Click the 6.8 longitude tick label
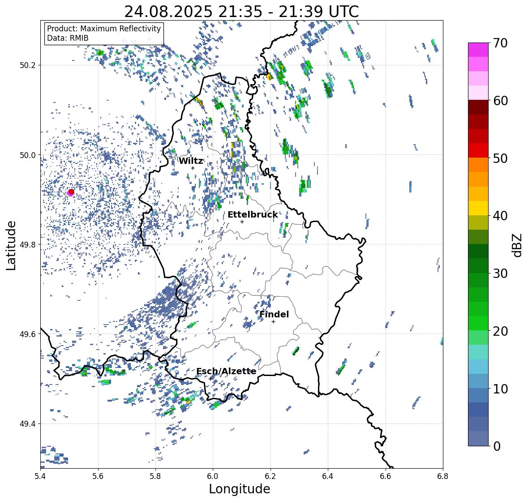The image size is (528, 500). [x=443, y=476]
